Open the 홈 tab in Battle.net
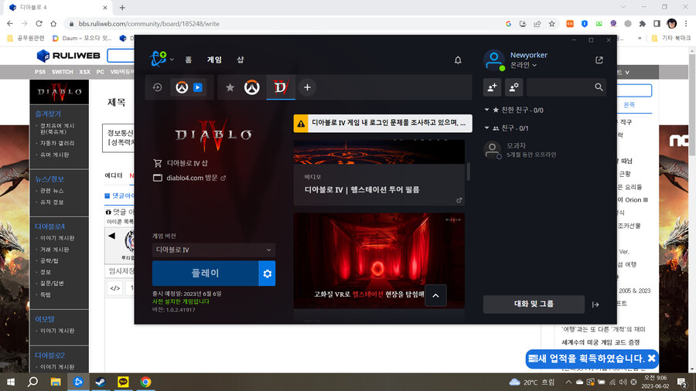 click(188, 59)
